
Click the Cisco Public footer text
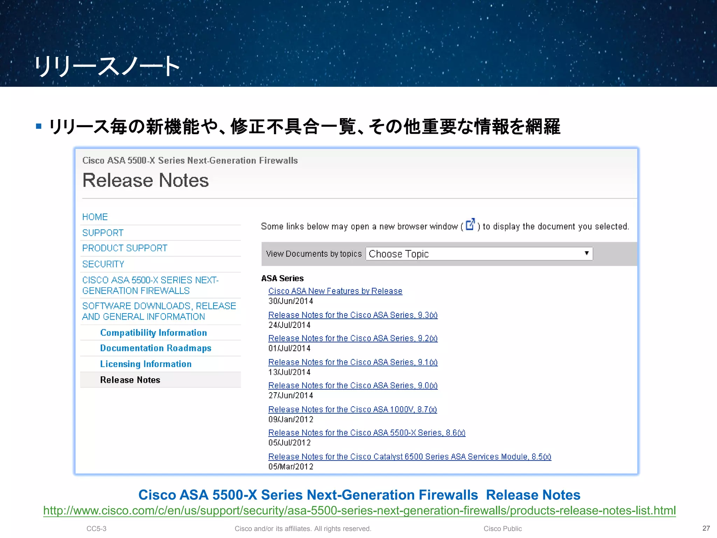tap(503, 529)
